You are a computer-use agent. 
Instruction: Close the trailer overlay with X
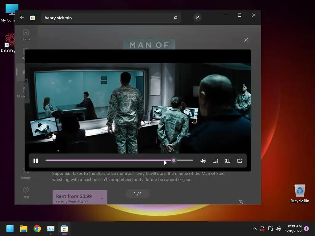point(246,40)
